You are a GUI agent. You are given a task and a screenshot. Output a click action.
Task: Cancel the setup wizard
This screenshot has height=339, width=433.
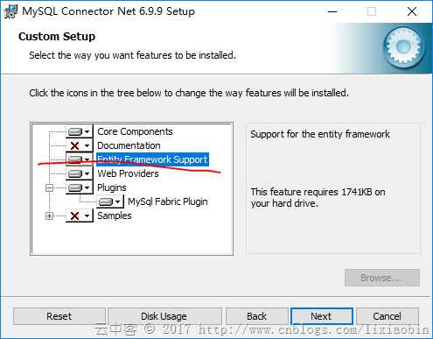click(388, 316)
